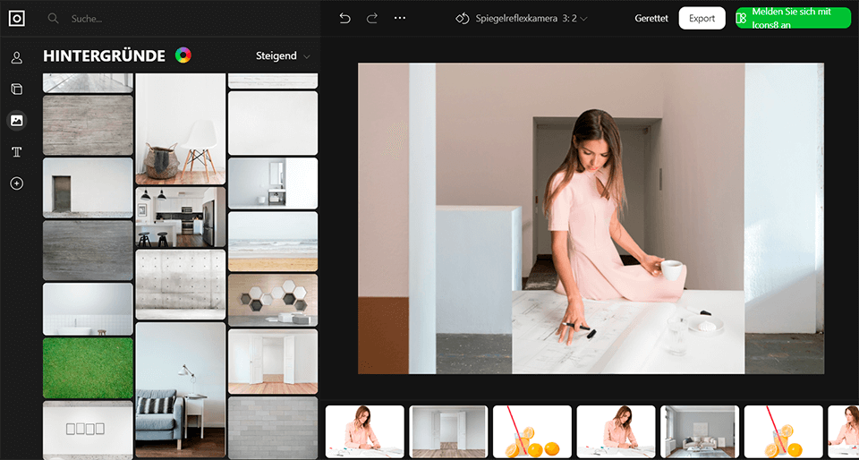
Task: Click the app logo icon
Action: (x=17, y=18)
